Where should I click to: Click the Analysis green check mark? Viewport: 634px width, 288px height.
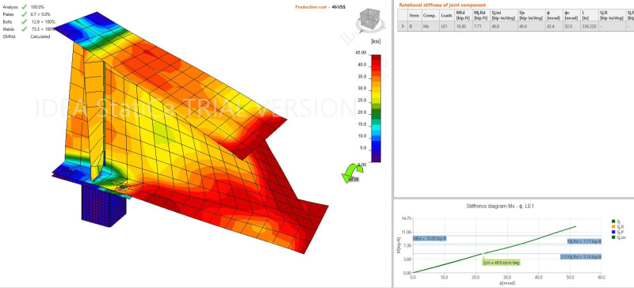[25, 7]
